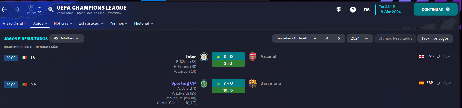Click the Barcelona club crest

click(253, 83)
